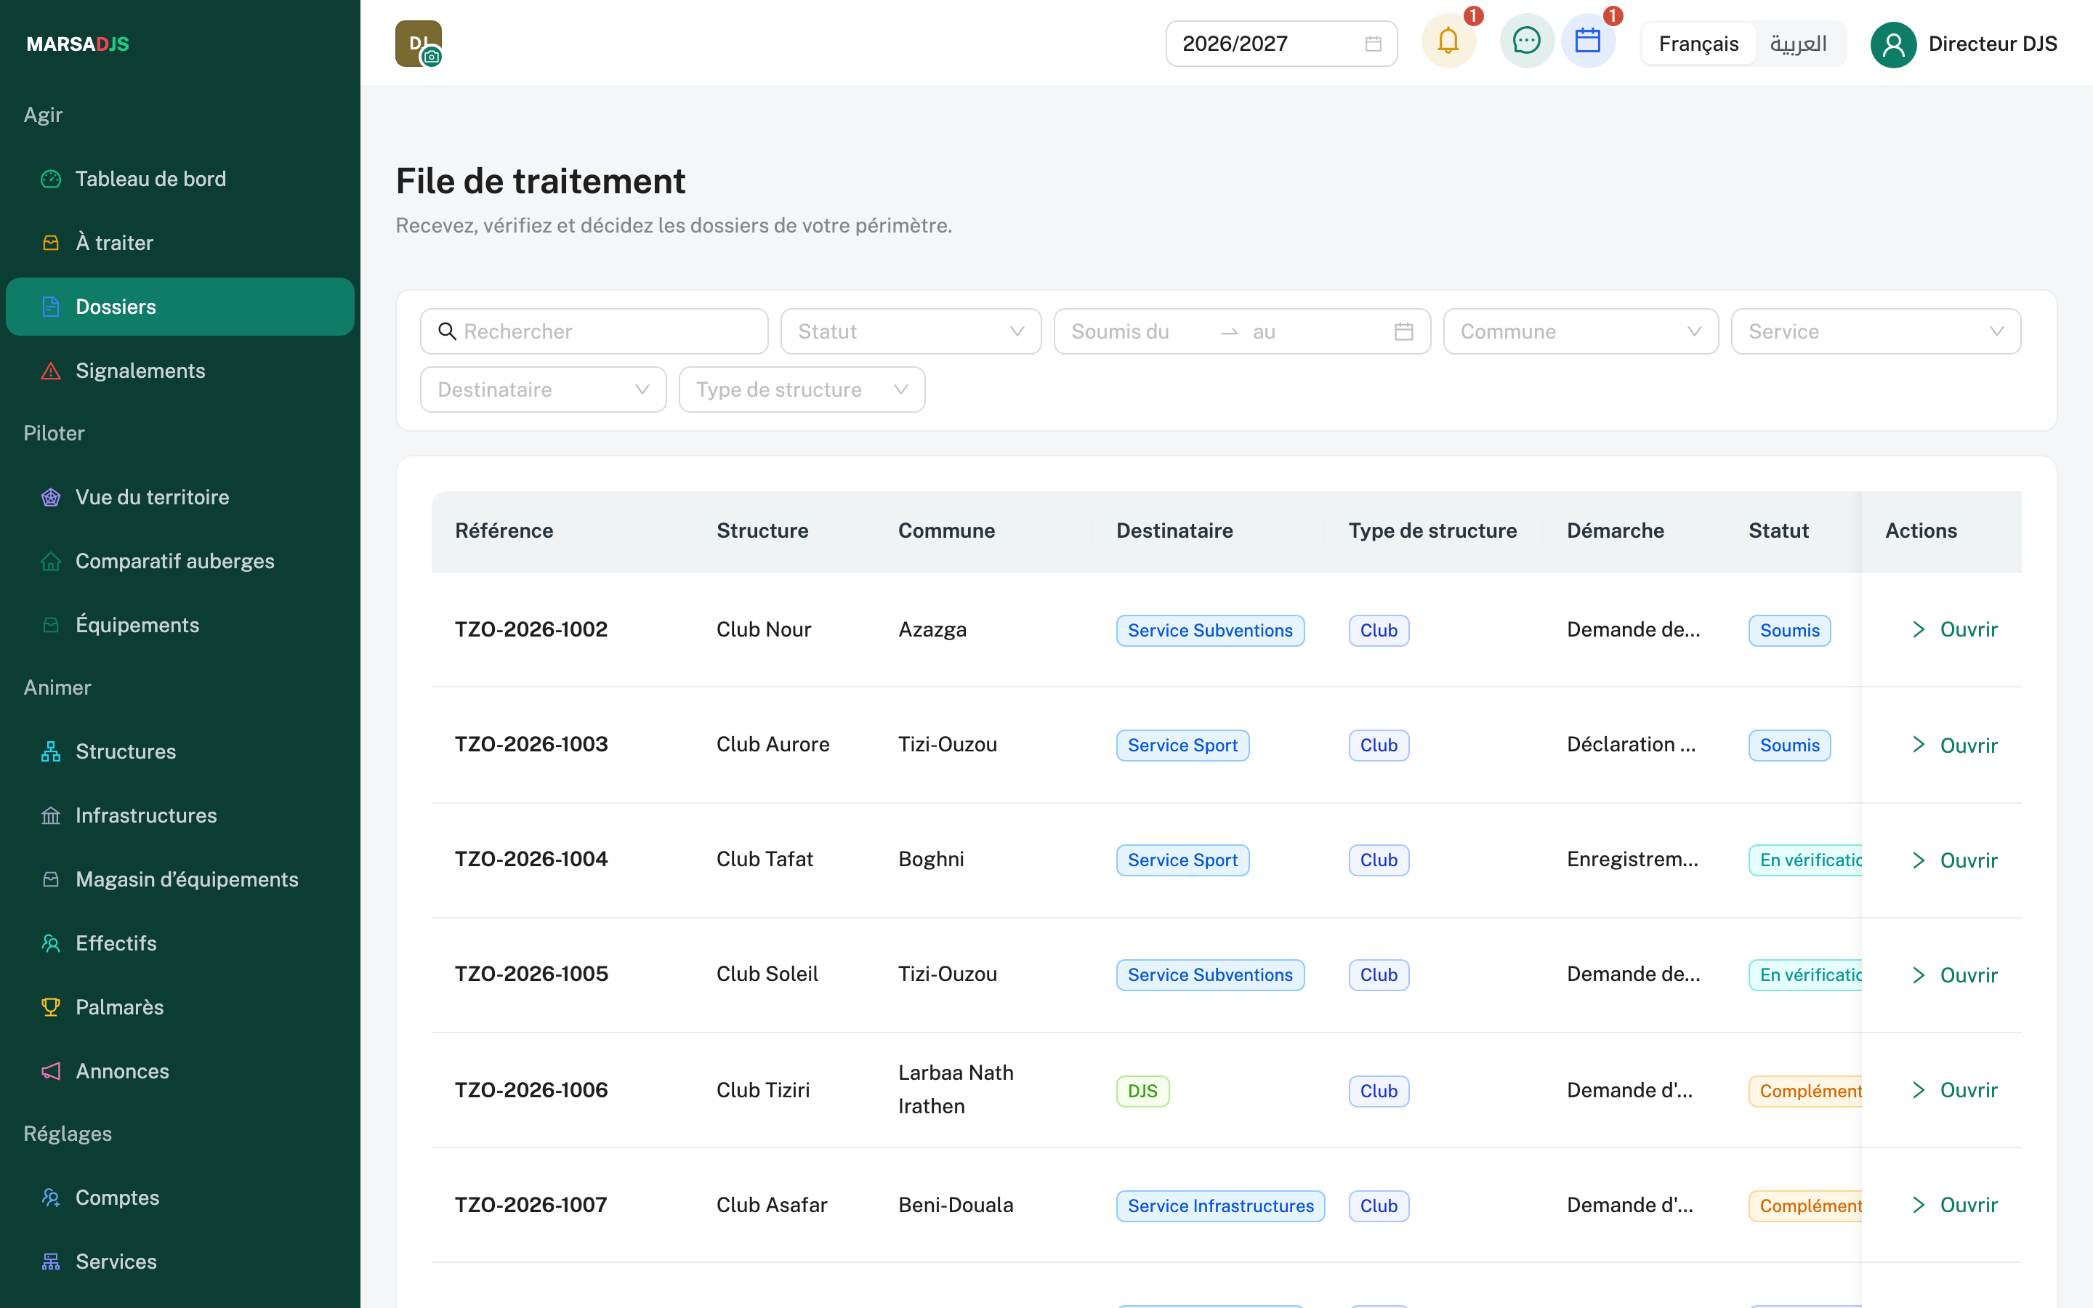
Task: Open Magasin d'équipements in the sidebar
Action: [x=180, y=879]
